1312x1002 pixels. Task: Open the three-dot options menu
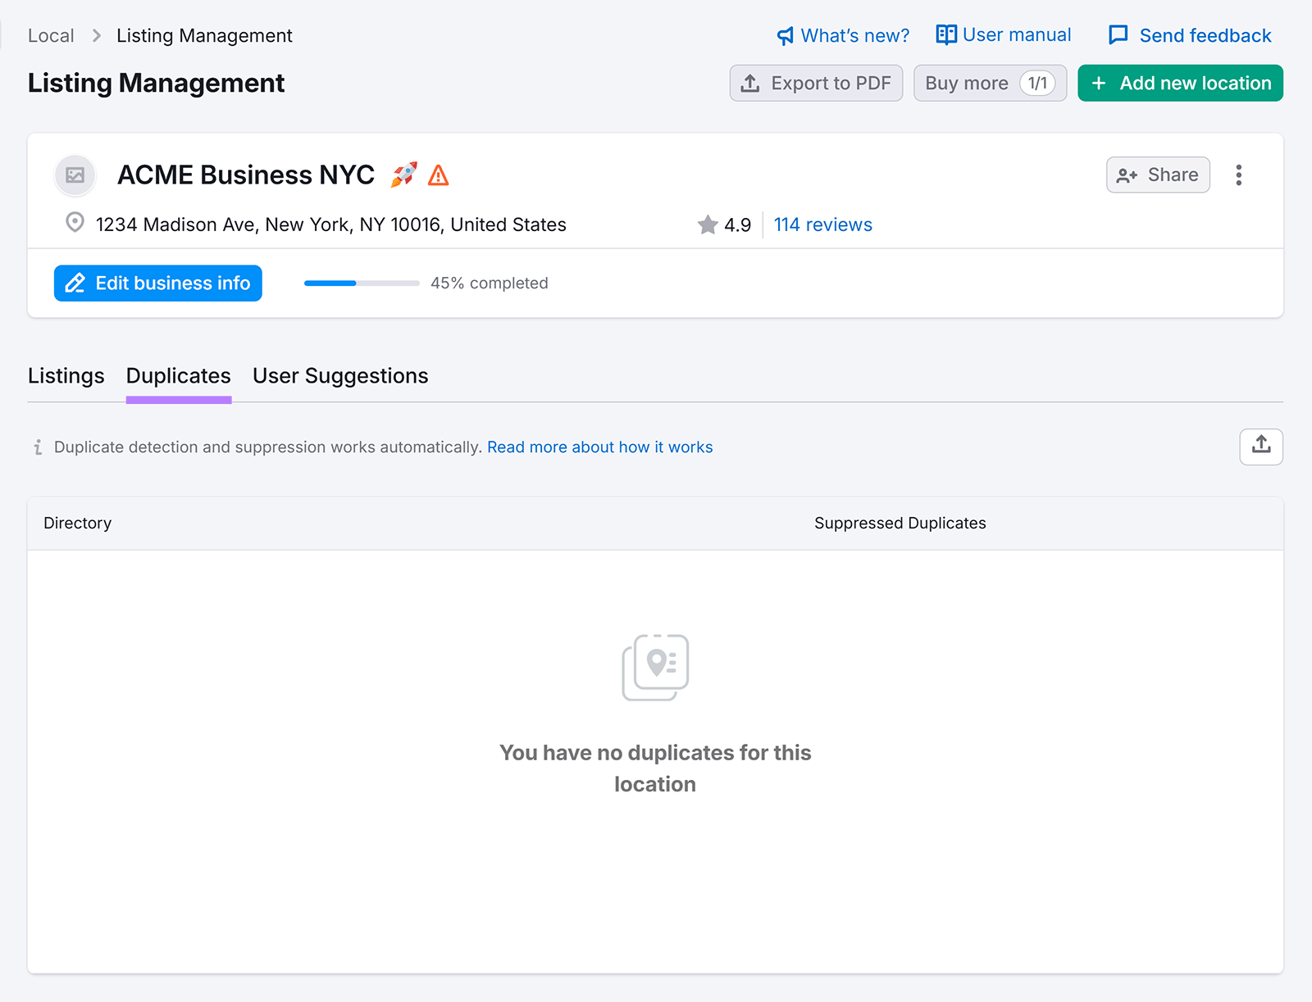(x=1239, y=175)
